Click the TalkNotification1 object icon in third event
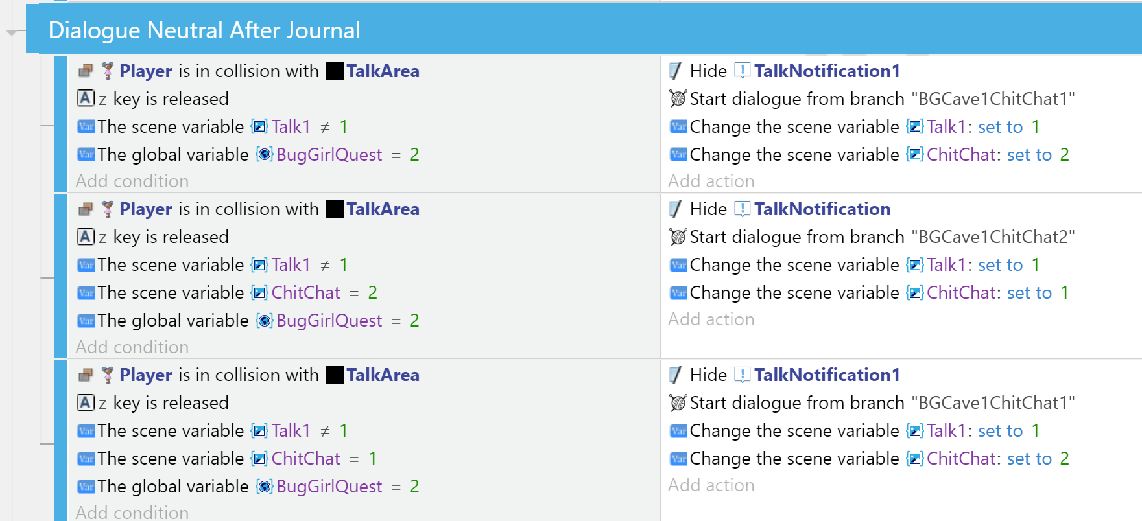This screenshot has height=521, width=1142. click(x=743, y=375)
